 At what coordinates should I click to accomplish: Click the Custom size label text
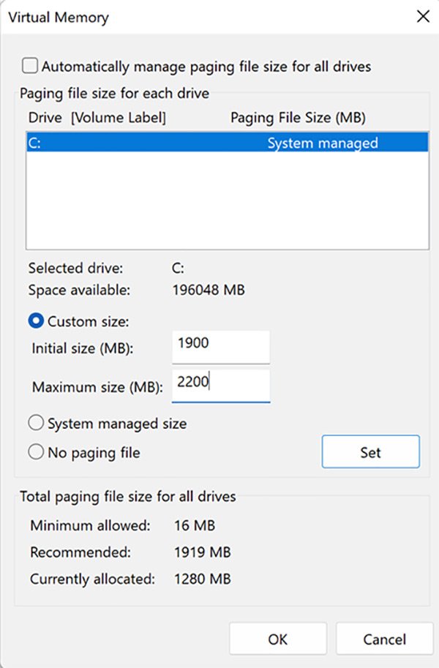click(x=78, y=321)
